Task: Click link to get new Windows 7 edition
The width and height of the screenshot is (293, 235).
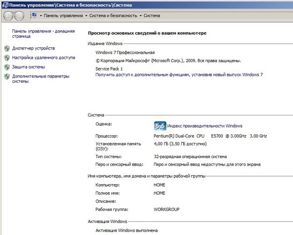Action: point(179,75)
